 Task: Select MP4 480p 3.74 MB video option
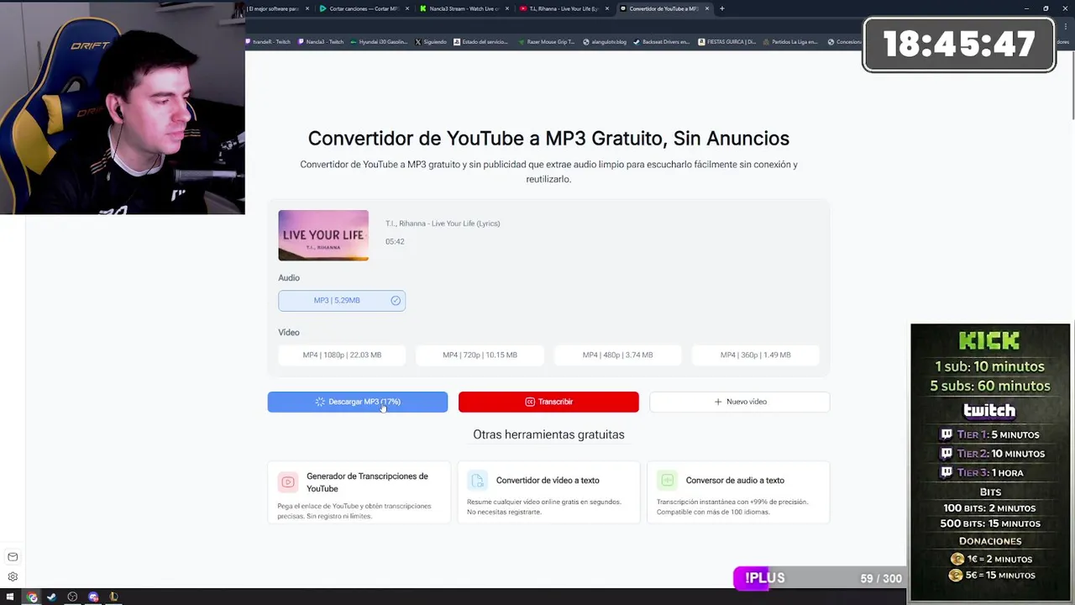pos(617,355)
